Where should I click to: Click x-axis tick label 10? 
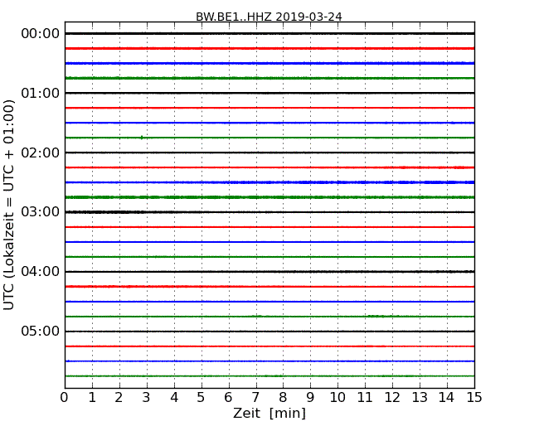click(337, 398)
